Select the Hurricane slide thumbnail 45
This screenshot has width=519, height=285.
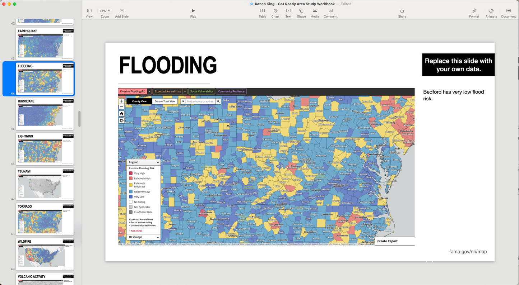(x=45, y=114)
